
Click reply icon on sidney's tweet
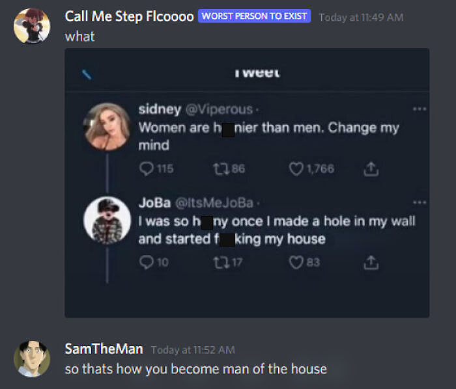click(x=145, y=169)
